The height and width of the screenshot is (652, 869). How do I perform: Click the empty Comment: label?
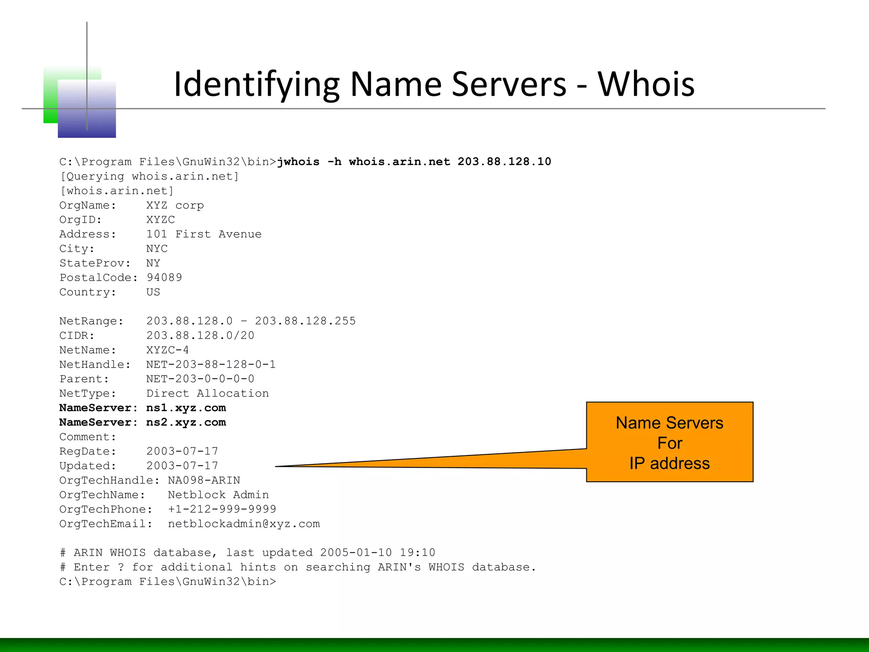[x=88, y=437]
